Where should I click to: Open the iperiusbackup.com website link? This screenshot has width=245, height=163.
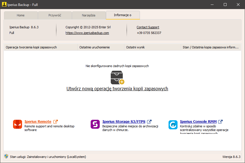87,33
